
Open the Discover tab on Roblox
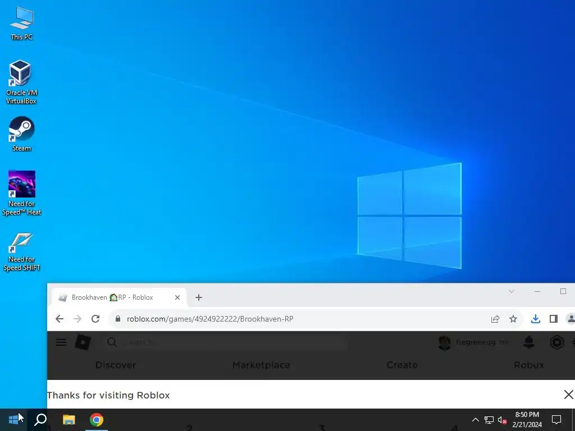point(116,365)
